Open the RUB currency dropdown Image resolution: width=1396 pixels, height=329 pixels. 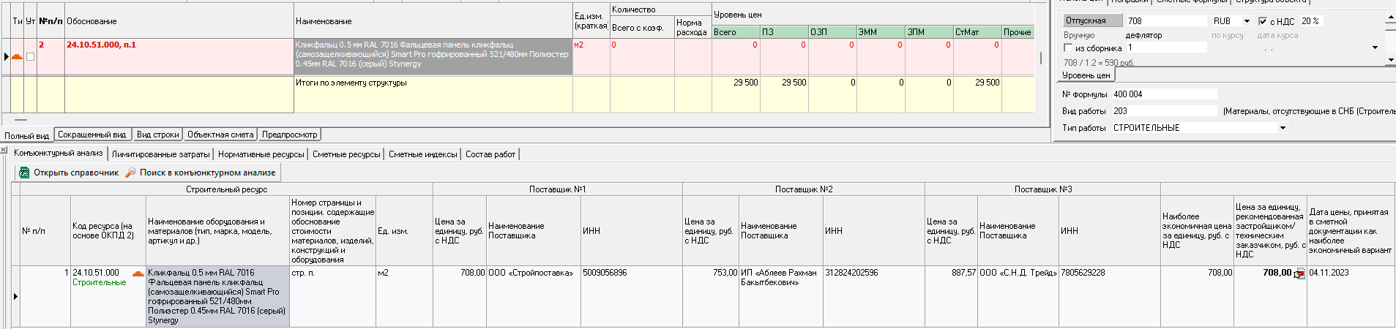(1247, 21)
